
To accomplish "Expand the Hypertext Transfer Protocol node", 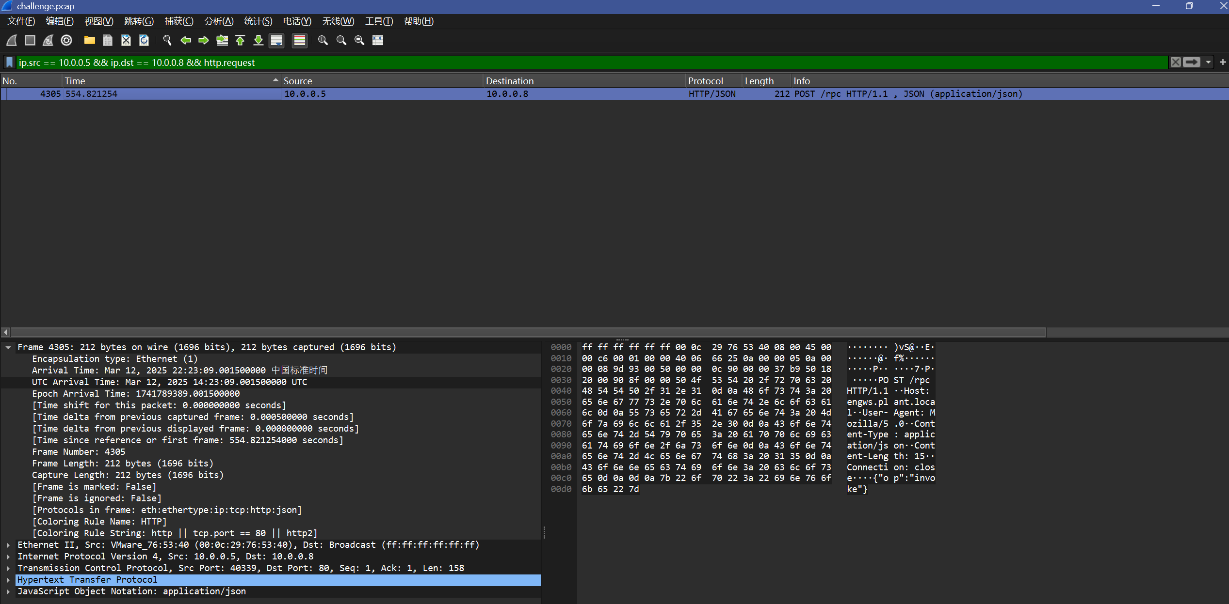I will pyautogui.click(x=8, y=580).
